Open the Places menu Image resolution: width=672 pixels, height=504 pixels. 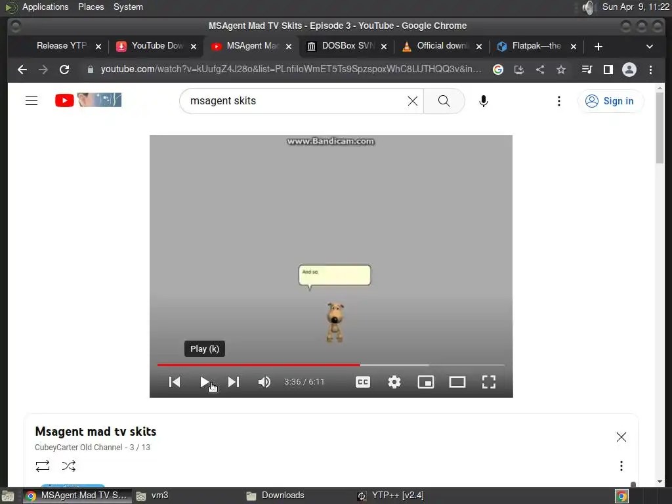coord(91,7)
